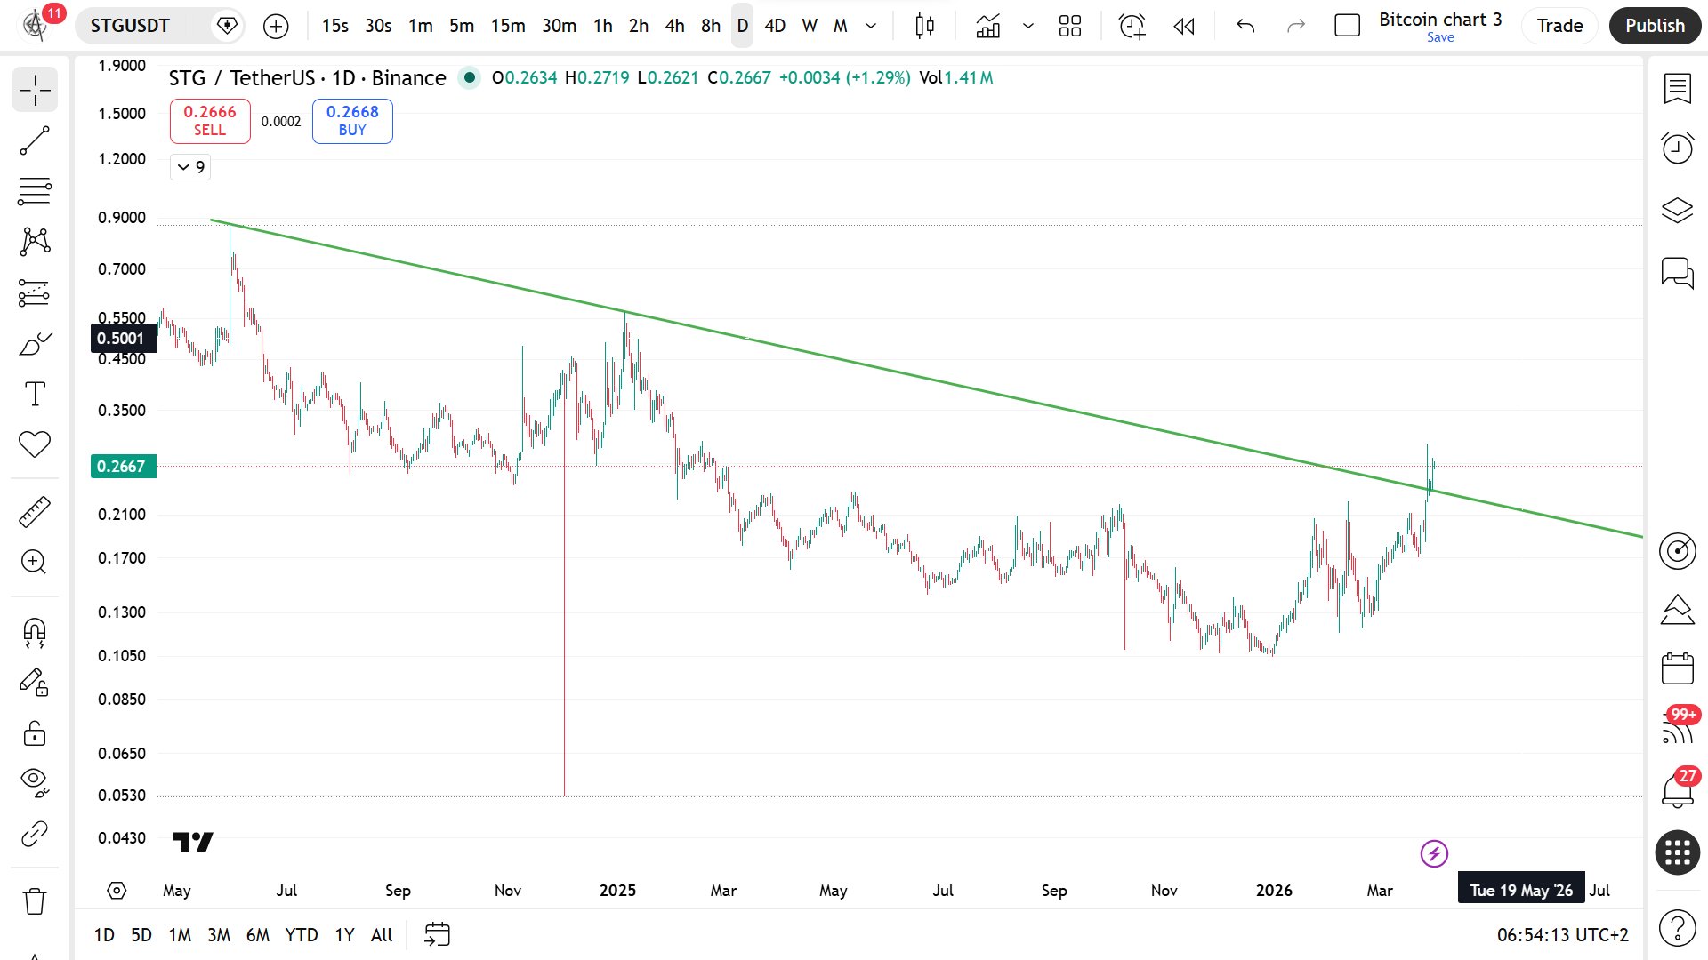Select the 3M date range
1708x960 pixels.
coord(218,934)
